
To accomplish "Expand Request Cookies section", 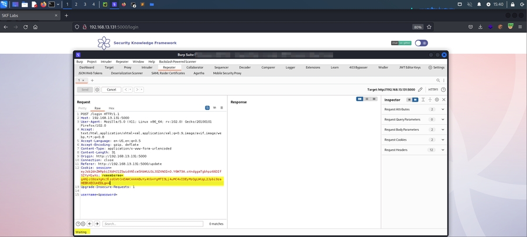I will click(443, 140).
